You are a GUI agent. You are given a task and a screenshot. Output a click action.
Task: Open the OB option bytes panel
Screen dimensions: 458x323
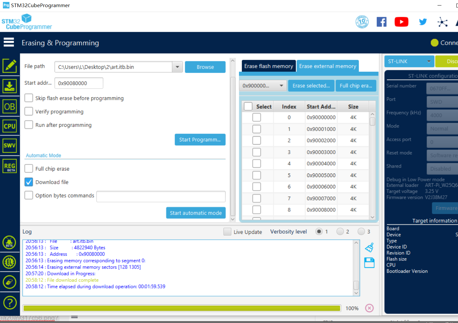[x=10, y=106]
